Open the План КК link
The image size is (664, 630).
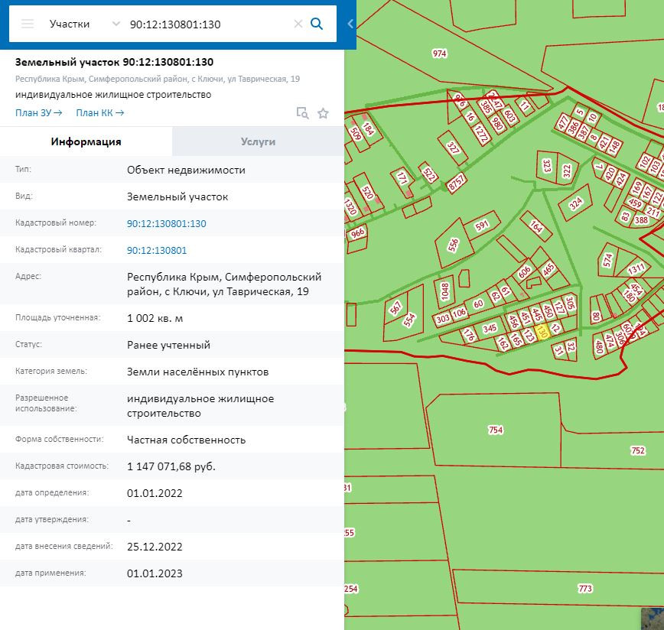[100, 112]
